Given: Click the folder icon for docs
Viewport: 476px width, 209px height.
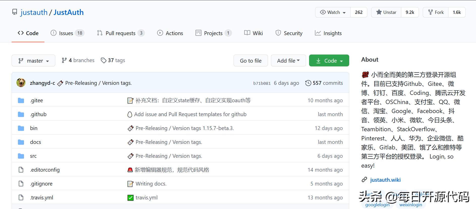Looking at the screenshot, I should click(x=21, y=142).
